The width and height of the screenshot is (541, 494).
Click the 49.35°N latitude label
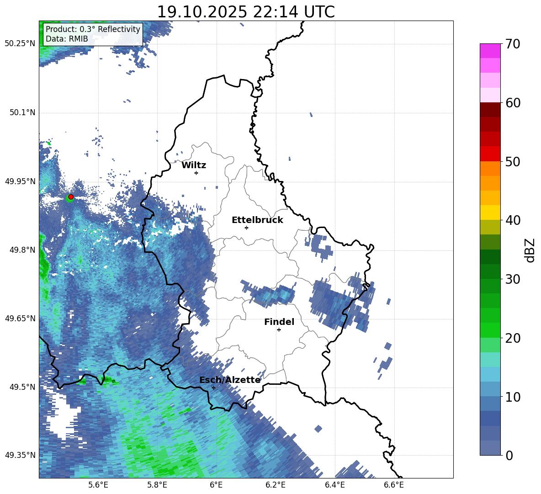(x=20, y=455)
